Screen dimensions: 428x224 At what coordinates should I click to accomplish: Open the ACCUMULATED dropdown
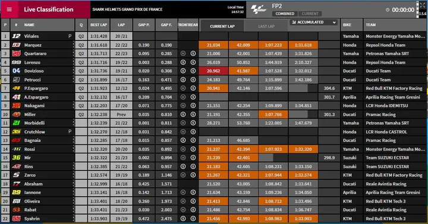click(x=314, y=23)
